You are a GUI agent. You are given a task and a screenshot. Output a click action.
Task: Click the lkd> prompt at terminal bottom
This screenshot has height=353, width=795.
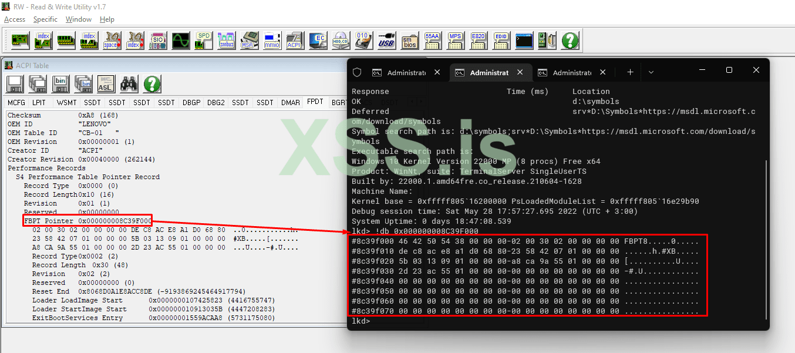click(x=361, y=321)
